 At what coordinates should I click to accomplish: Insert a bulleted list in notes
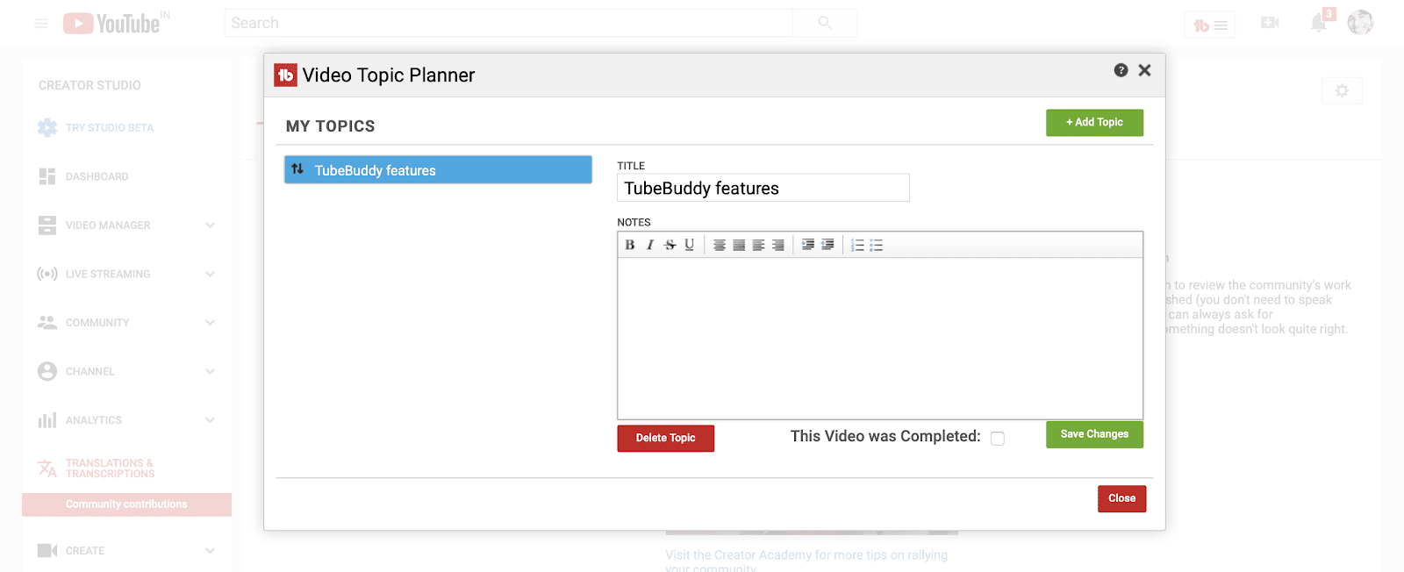coord(877,245)
